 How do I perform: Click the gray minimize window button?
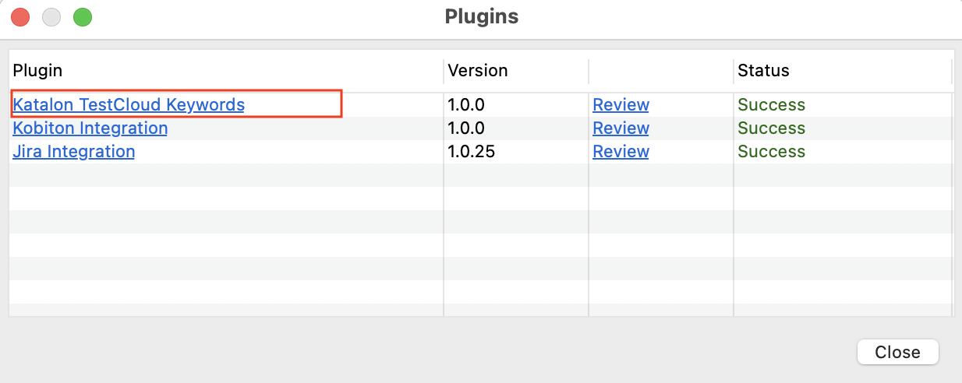click(51, 16)
